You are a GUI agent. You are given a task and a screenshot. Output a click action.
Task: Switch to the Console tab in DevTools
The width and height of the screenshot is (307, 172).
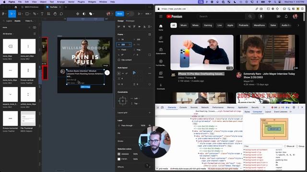tap(183, 107)
